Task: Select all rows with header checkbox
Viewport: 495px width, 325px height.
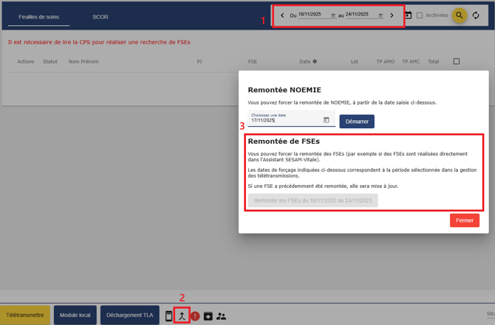Action: click(x=457, y=61)
